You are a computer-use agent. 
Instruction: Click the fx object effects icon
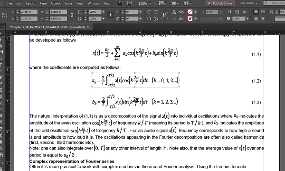(245, 12)
